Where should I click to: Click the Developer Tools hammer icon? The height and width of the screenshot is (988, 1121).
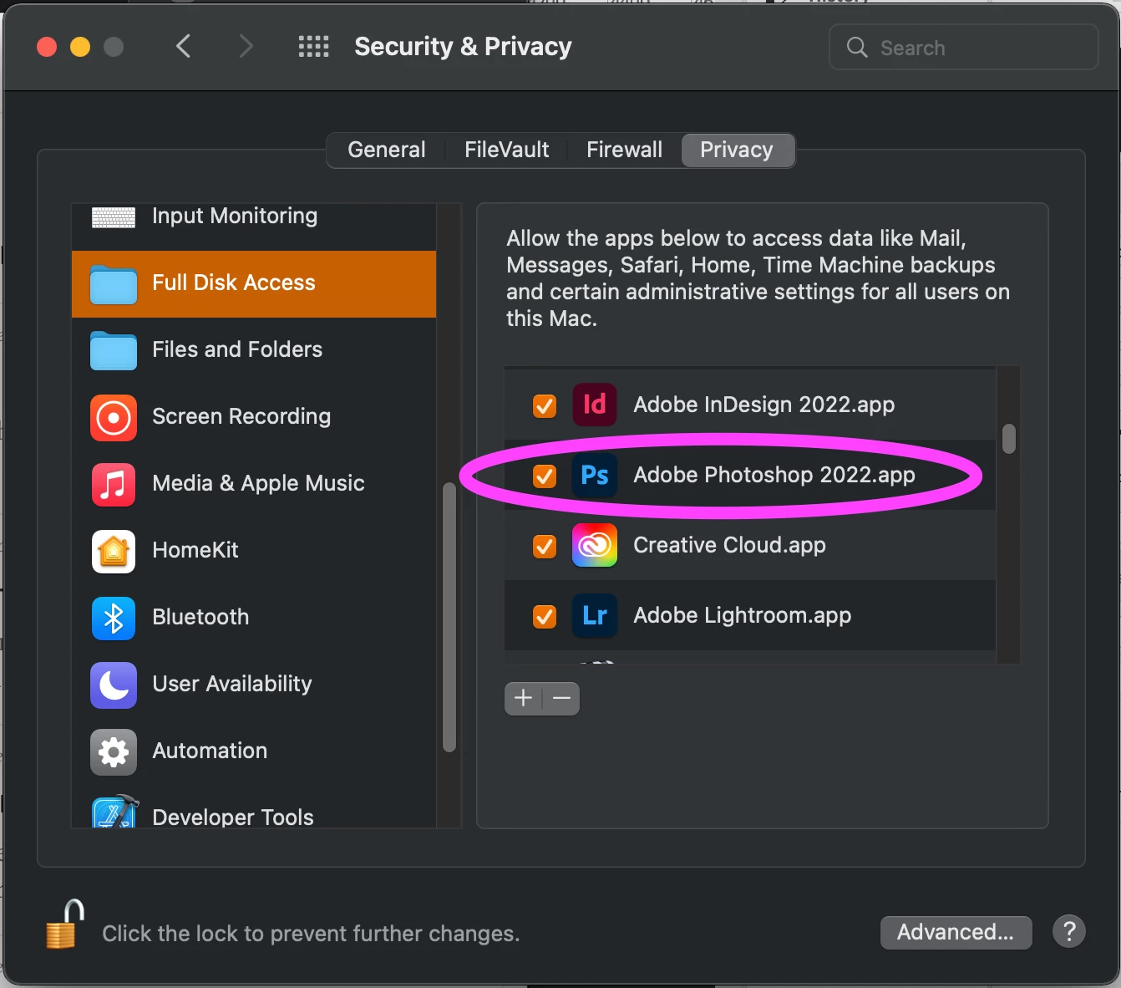114,811
